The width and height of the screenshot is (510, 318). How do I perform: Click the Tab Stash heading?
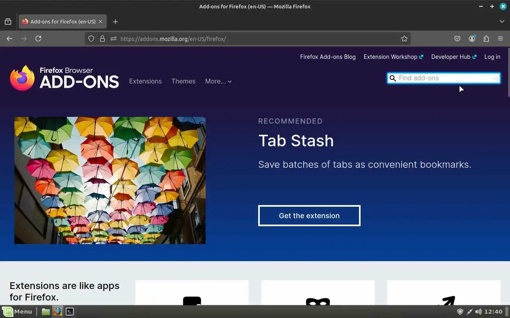tap(296, 141)
